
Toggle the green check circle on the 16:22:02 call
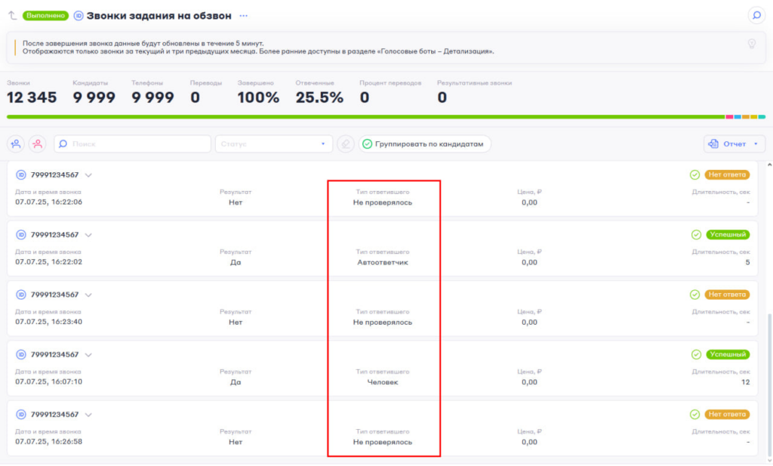point(695,234)
